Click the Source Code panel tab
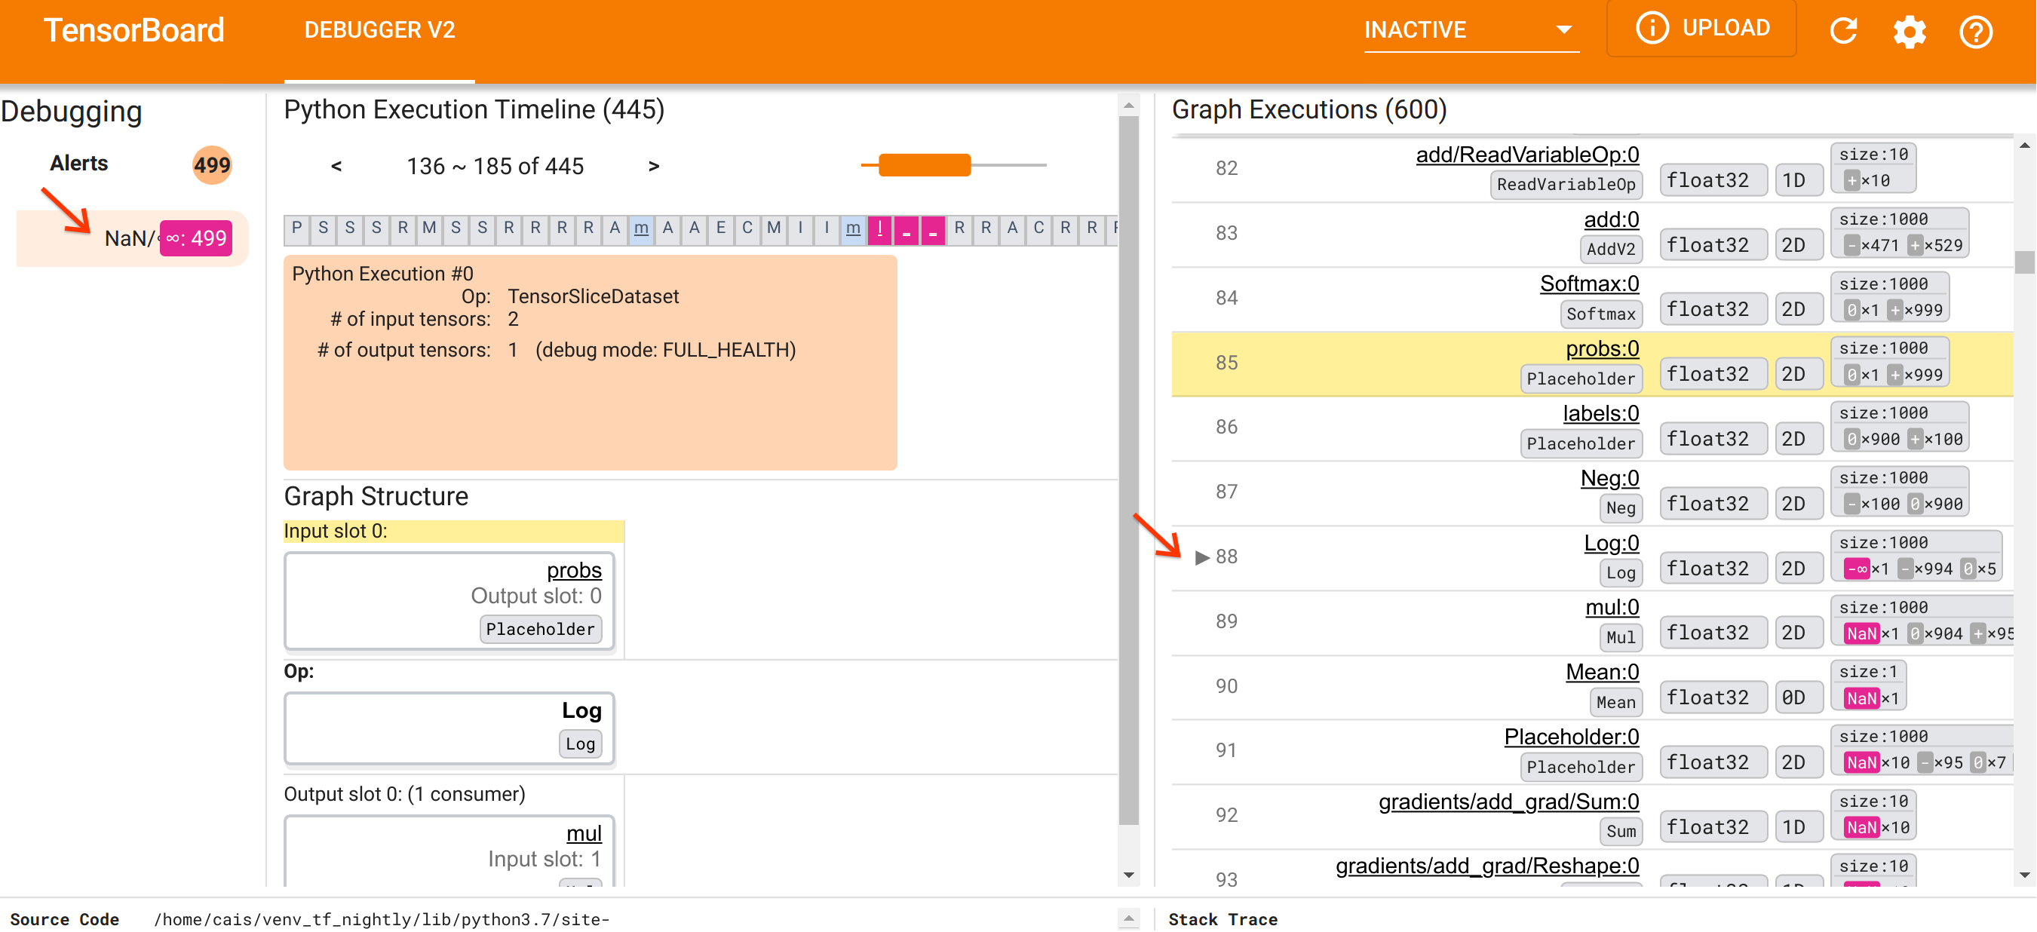2037x932 pixels. [x=74, y=919]
